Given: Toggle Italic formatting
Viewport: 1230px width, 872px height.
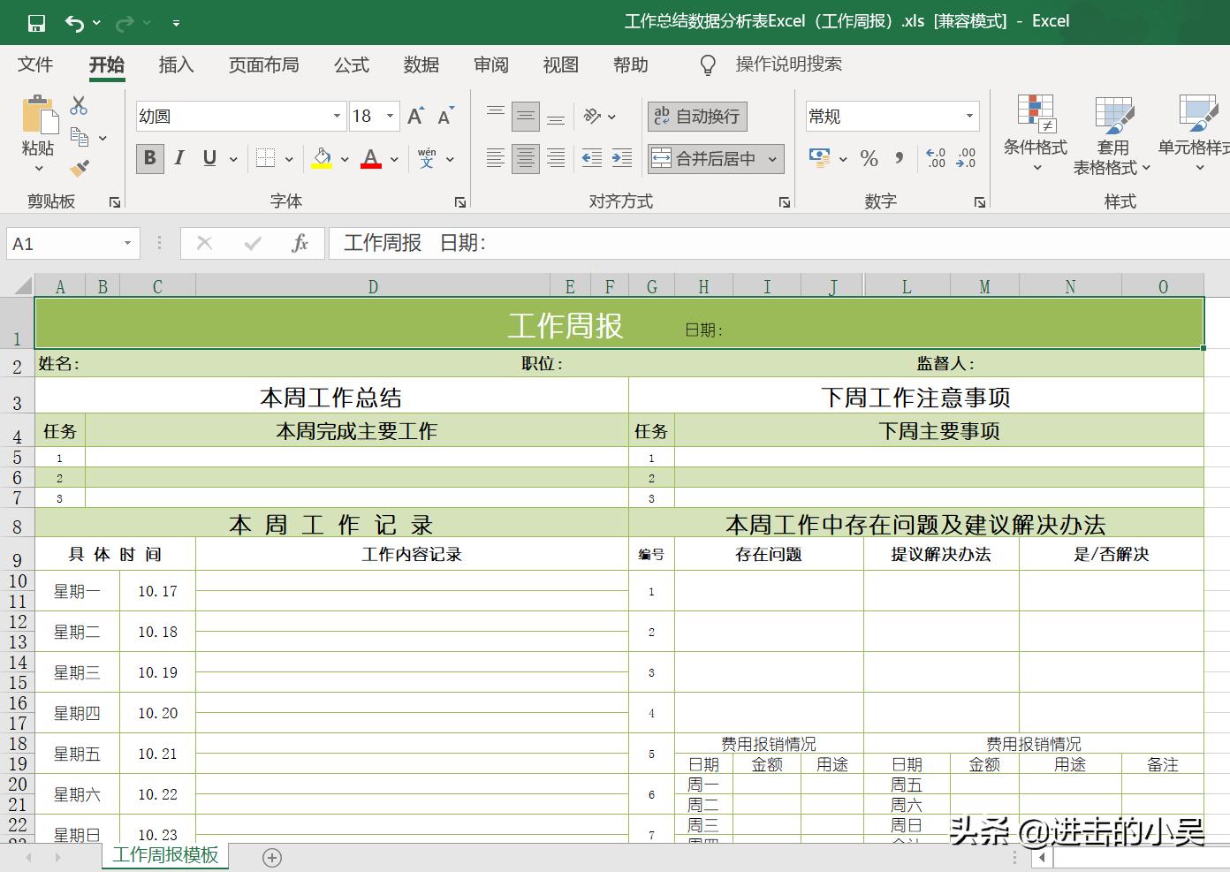Looking at the screenshot, I should (x=179, y=158).
